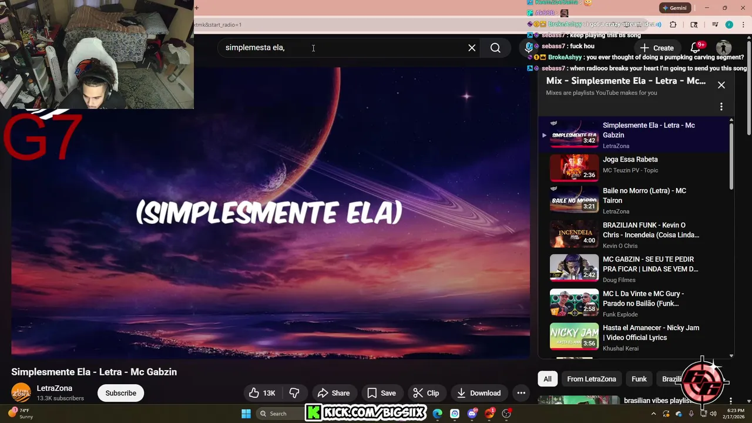The width and height of the screenshot is (752, 423).
Task: Open Discord from the taskbar
Action: (472, 414)
